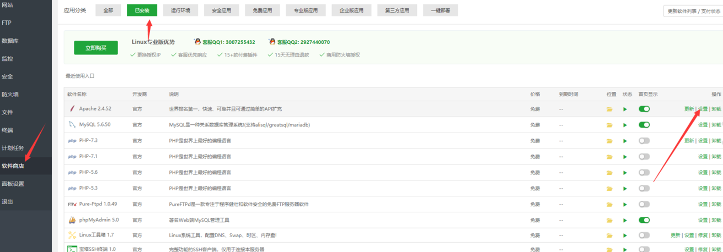Click the phpMyAdmin running status play icon
The width and height of the screenshot is (723, 252).
(625, 220)
